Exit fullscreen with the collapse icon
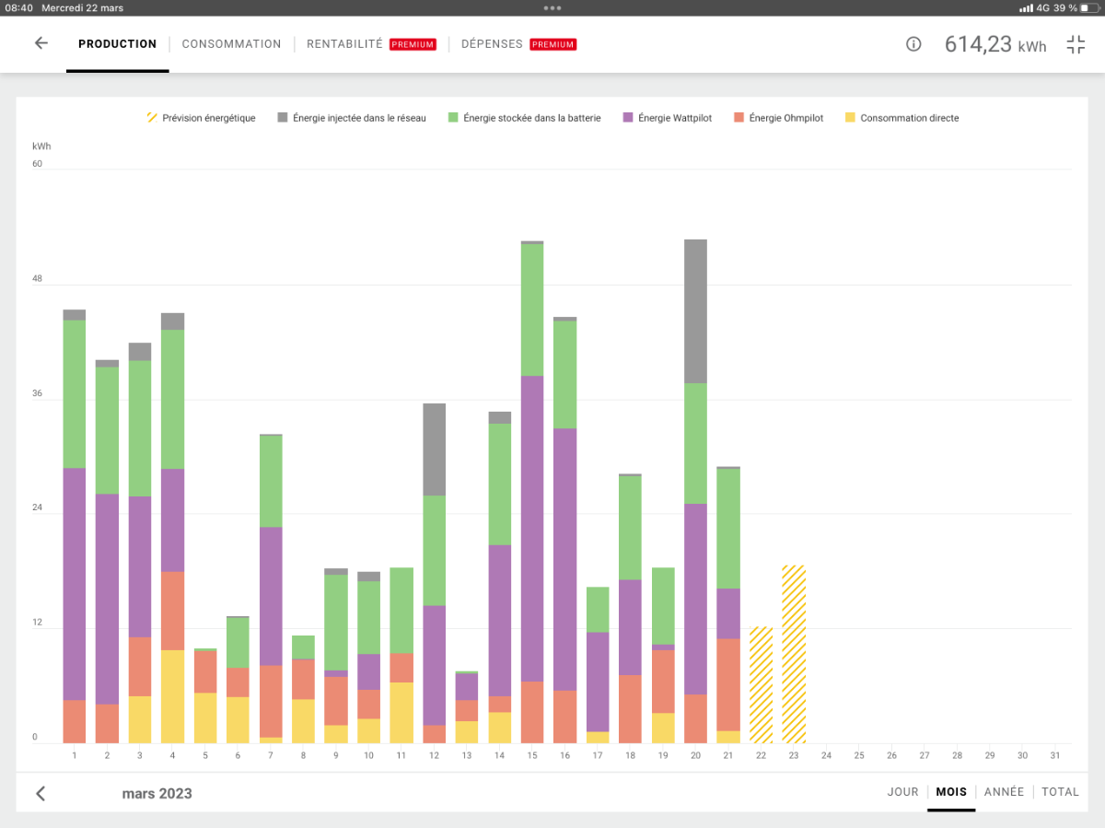The image size is (1105, 828). point(1076,44)
